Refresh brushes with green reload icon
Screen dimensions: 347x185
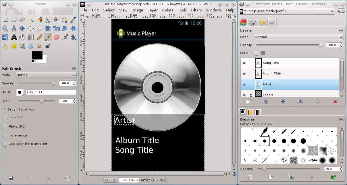pos(333,177)
